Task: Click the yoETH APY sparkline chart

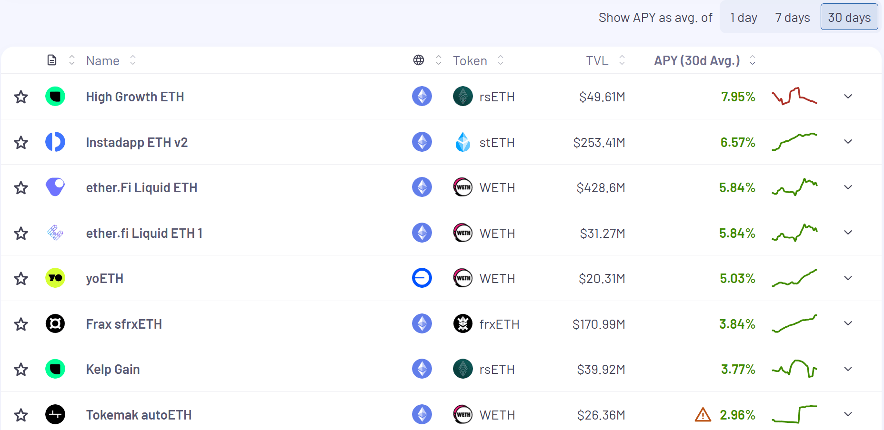Action: point(794,278)
